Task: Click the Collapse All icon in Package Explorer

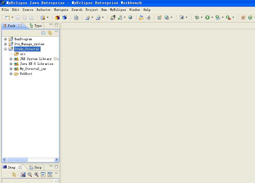Action: click(43, 33)
